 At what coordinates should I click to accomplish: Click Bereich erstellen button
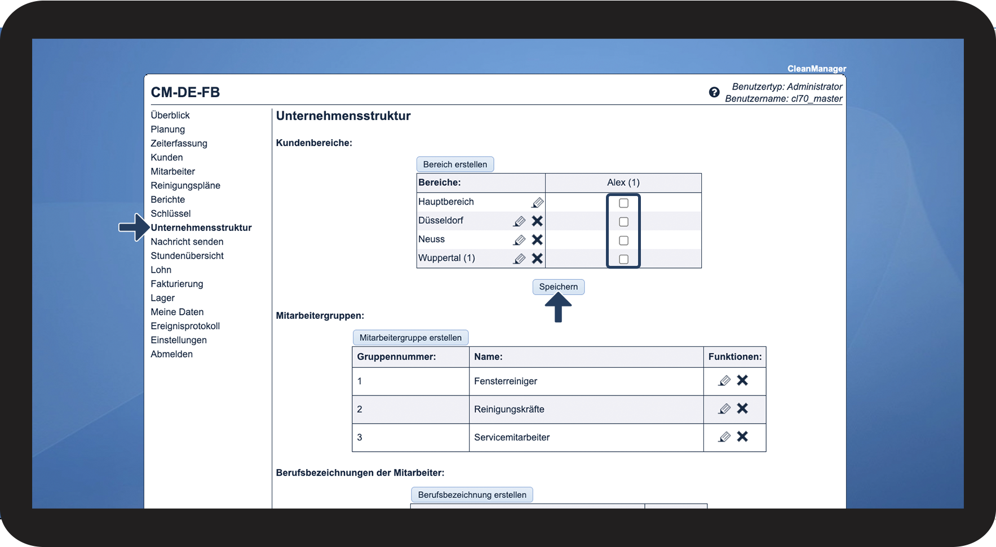(455, 164)
